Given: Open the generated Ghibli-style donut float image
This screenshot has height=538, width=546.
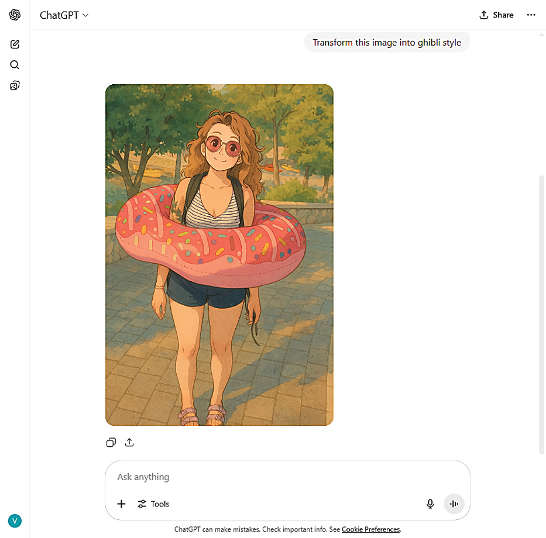Looking at the screenshot, I should click(219, 255).
